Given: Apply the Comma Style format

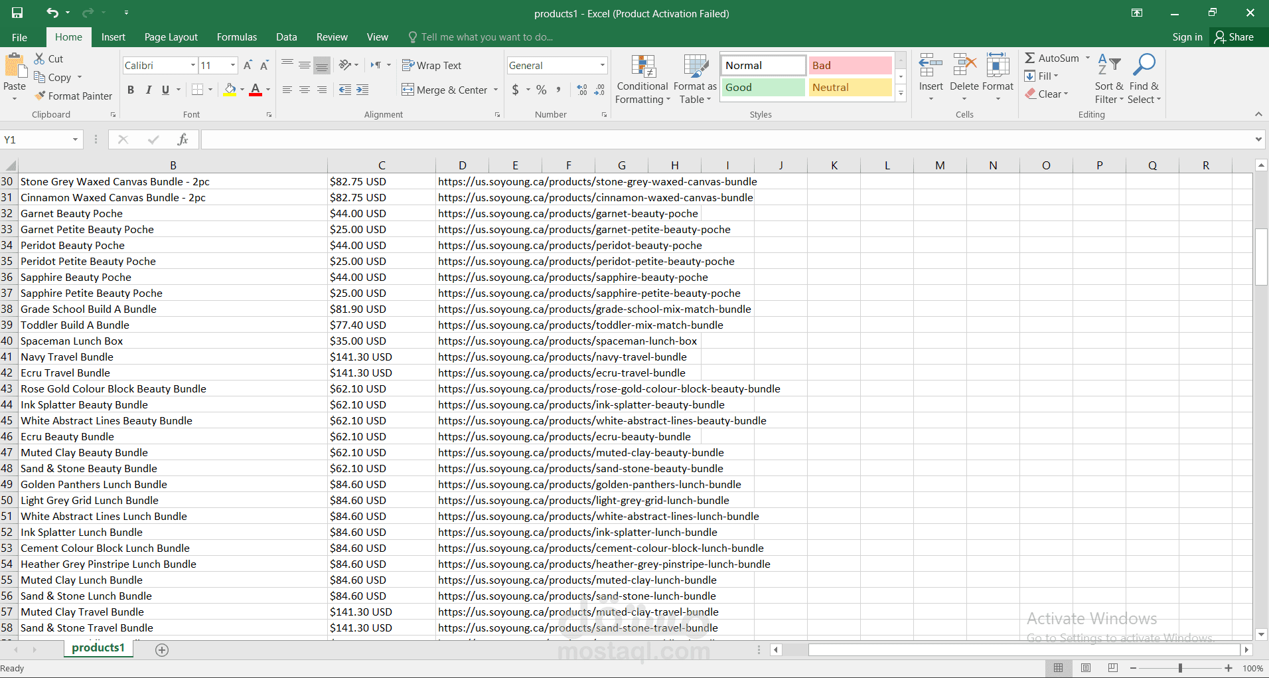Looking at the screenshot, I should [559, 90].
